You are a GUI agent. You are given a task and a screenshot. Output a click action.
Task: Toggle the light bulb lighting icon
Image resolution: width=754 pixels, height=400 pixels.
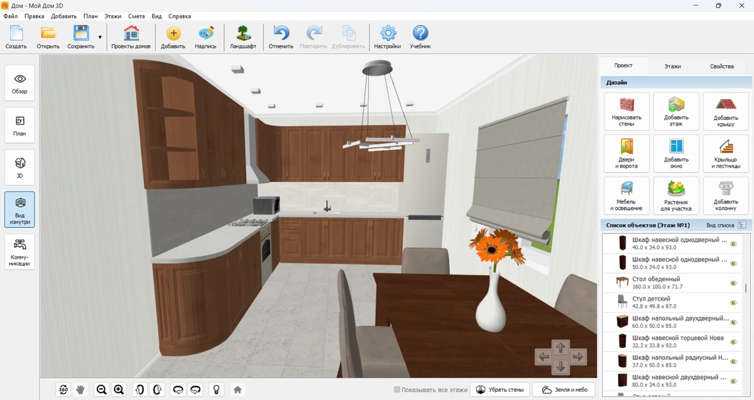tap(216, 389)
